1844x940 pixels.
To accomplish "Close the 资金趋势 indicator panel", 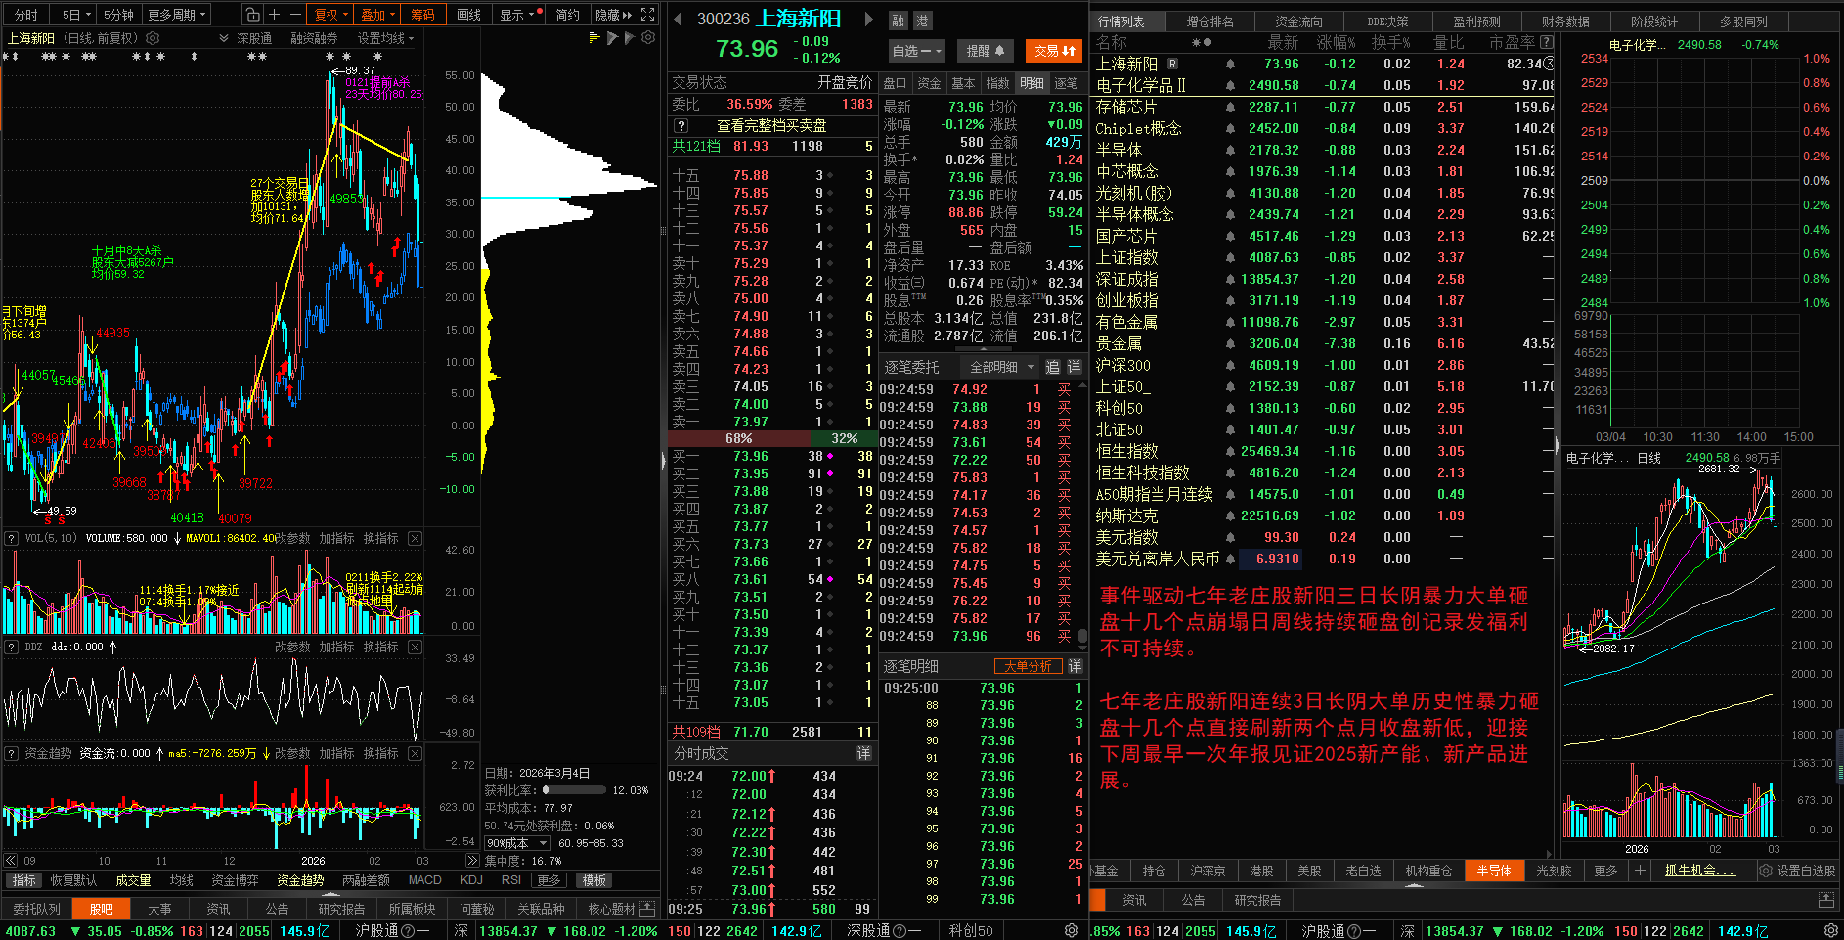I will pos(416,753).
